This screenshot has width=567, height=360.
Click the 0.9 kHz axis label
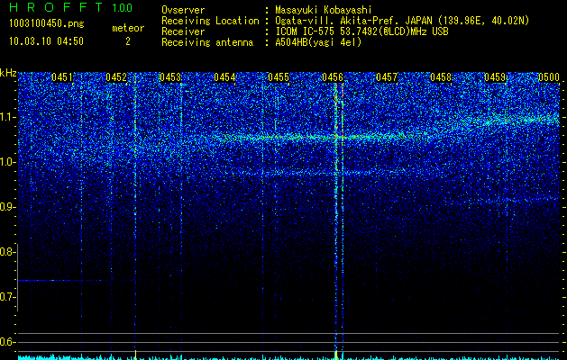(7, 207)
